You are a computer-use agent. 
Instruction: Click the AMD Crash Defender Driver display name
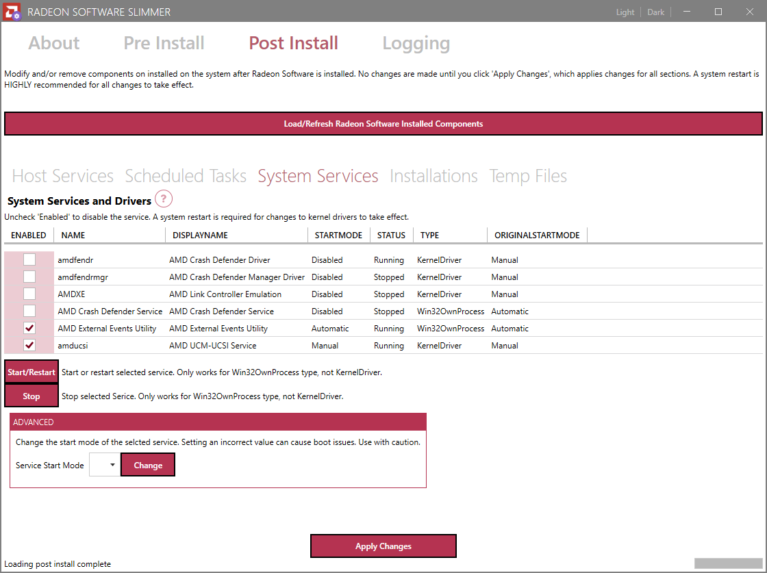[220, 260]
